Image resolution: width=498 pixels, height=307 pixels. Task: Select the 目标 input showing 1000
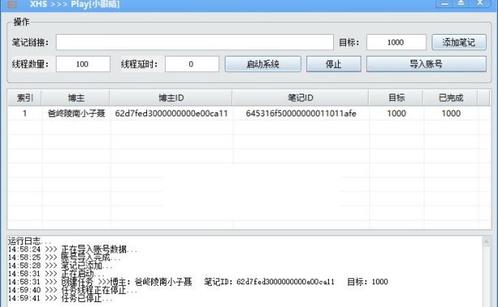tap(396, 42)
